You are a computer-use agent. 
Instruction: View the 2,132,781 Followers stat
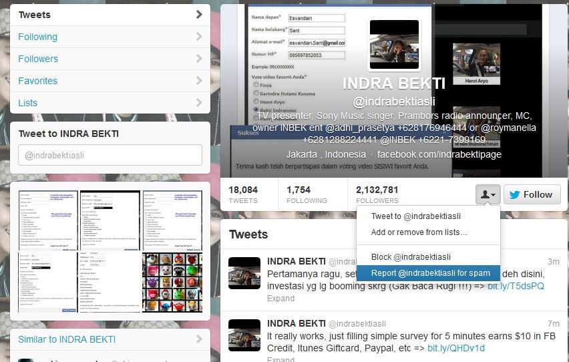377,194
